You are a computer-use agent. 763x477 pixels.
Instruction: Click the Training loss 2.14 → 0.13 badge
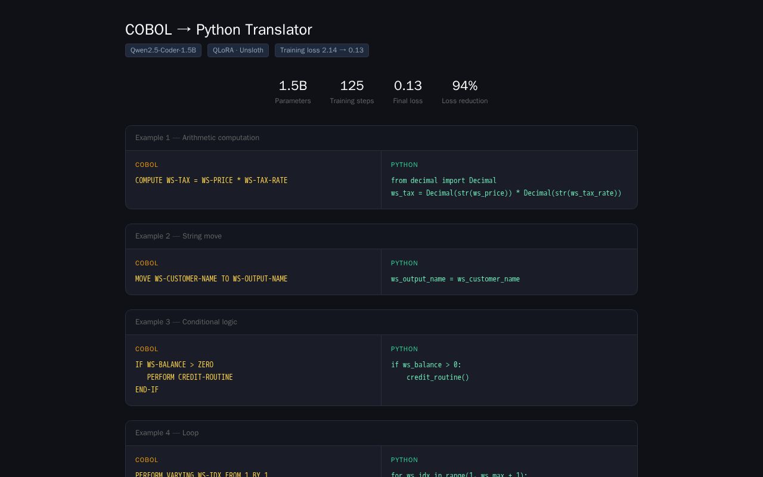(322, 50)
